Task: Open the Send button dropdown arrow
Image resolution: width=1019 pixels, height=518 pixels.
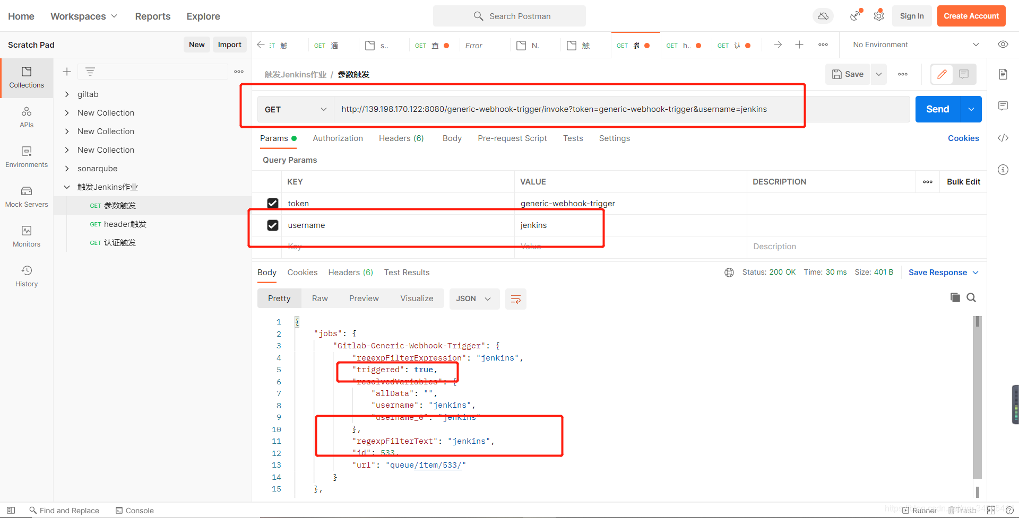Action: point(971,109)
